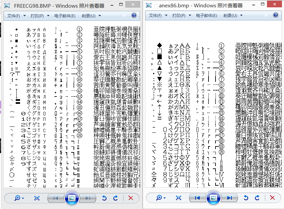284x209 pixels.
Task: Click actual size button in FREECG98.BMP window
Action: click(x=37, y=198)
